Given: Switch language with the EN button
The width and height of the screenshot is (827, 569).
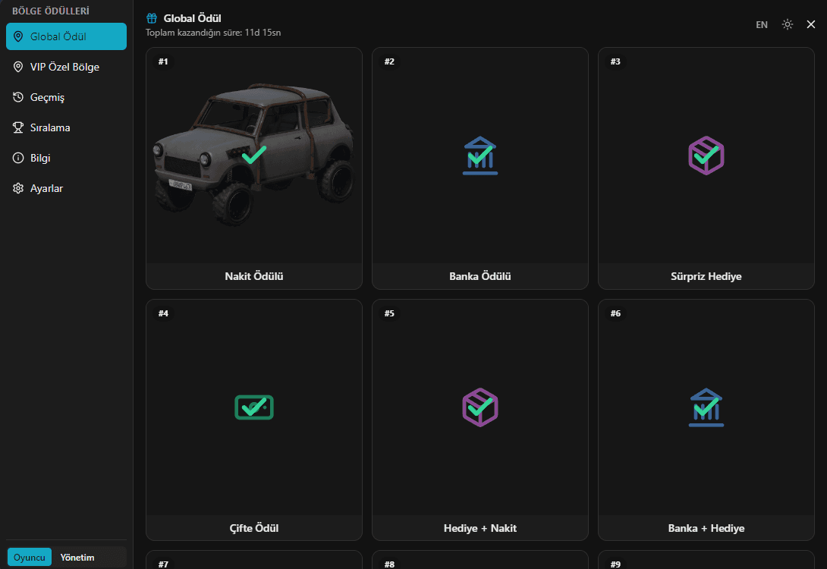Looking at the screenshot, I should [762, 25].
